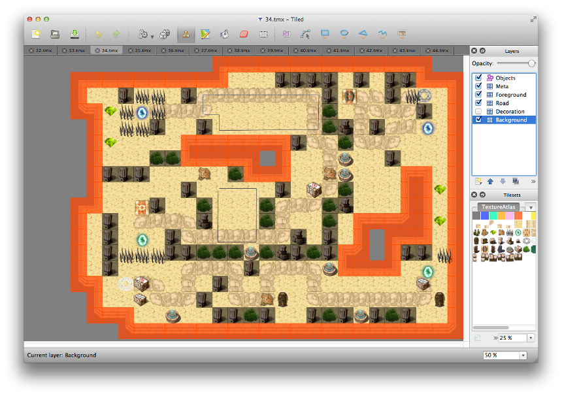Screen dimensions: 562x396
Task: Click tileset properties icon beside zoom
Action: pyautogui.click(x=478, y=338)
